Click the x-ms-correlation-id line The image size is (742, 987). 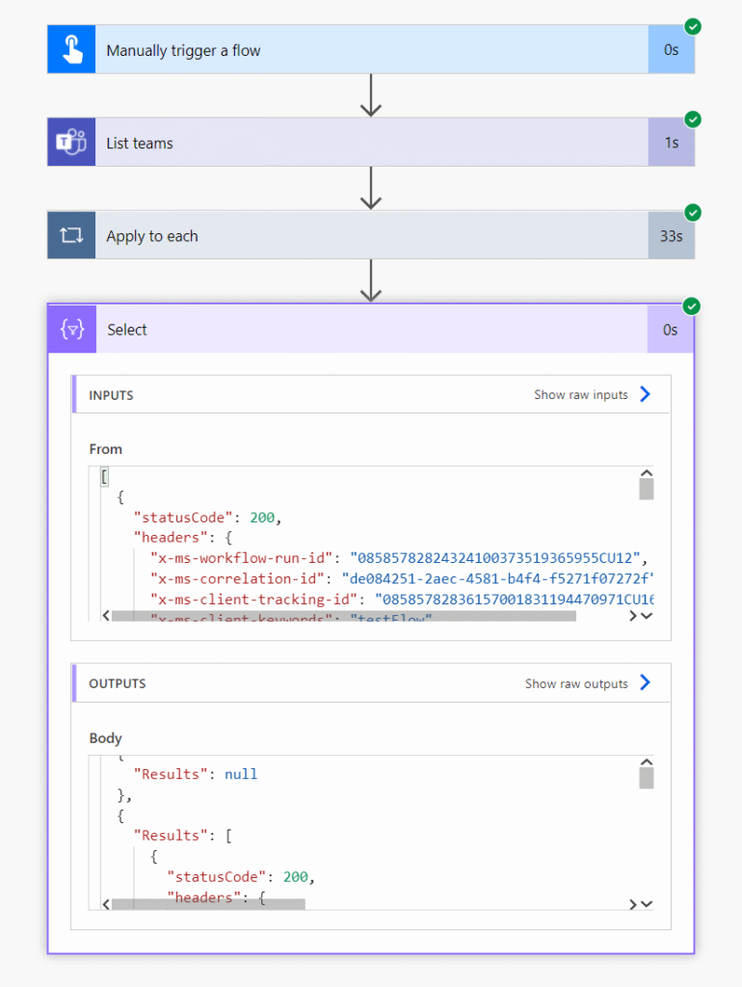[x=402, y=578]
